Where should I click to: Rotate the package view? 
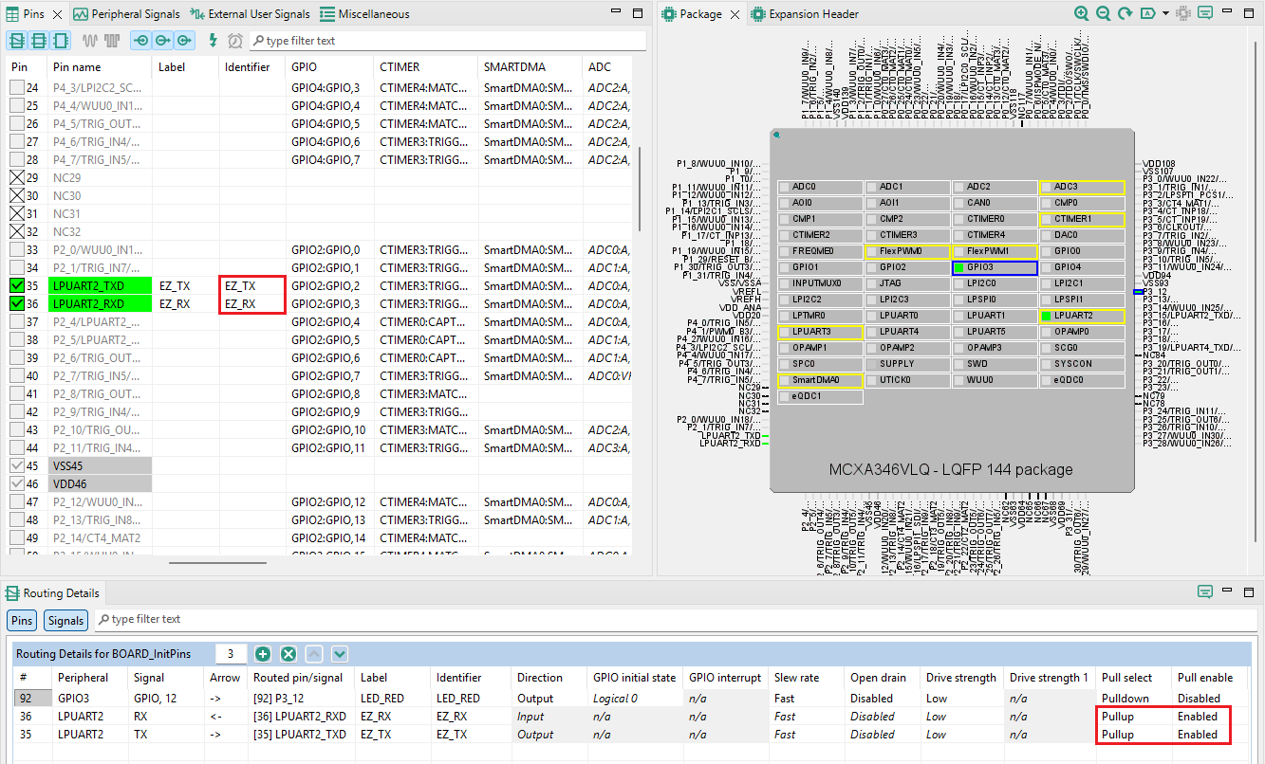pyautogui.click(x=1125, y=14)
